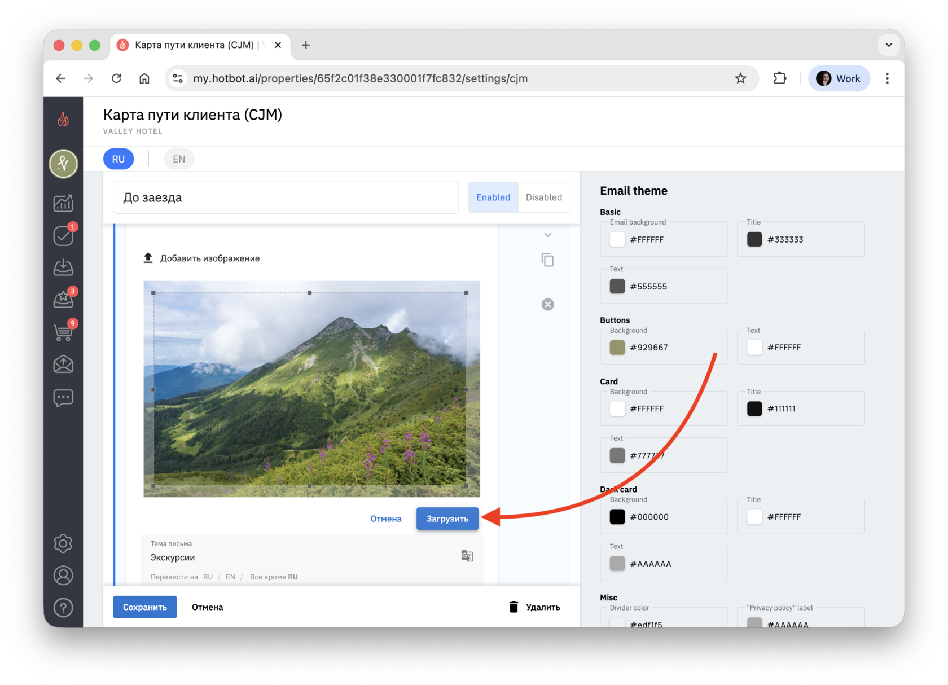Open the Valley Hotel property avatar
The image size is (948, 685).
point(63,164)
